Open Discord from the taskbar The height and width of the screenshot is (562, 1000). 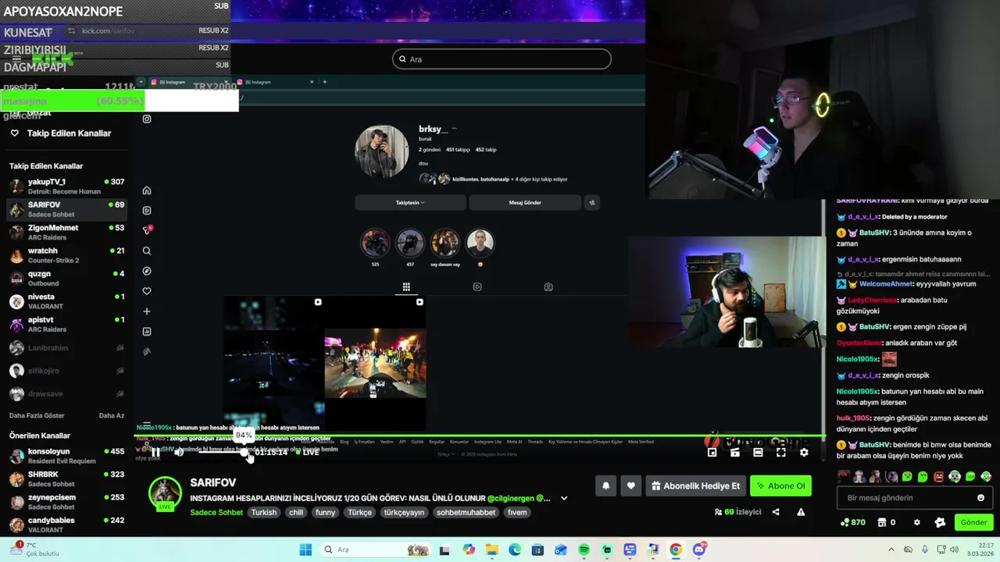699,550
